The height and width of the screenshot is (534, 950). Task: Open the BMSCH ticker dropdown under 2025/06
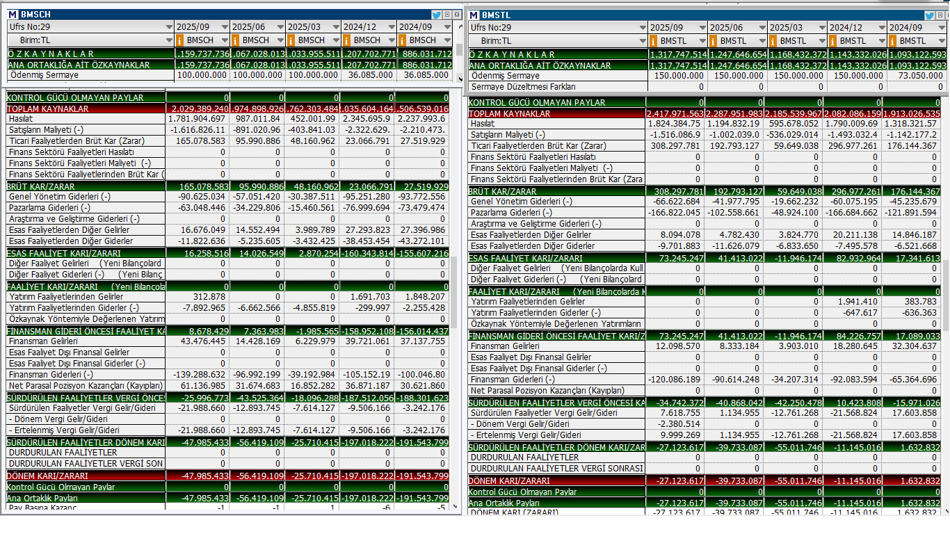(x=280, y=40)
